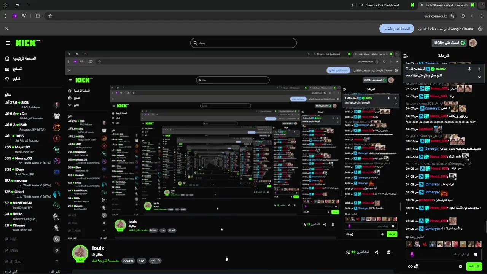Screen dimensions: 487x274
Task: Open the Kick hamburger menu
Action: pyautogui.click(x=8, y=43)
